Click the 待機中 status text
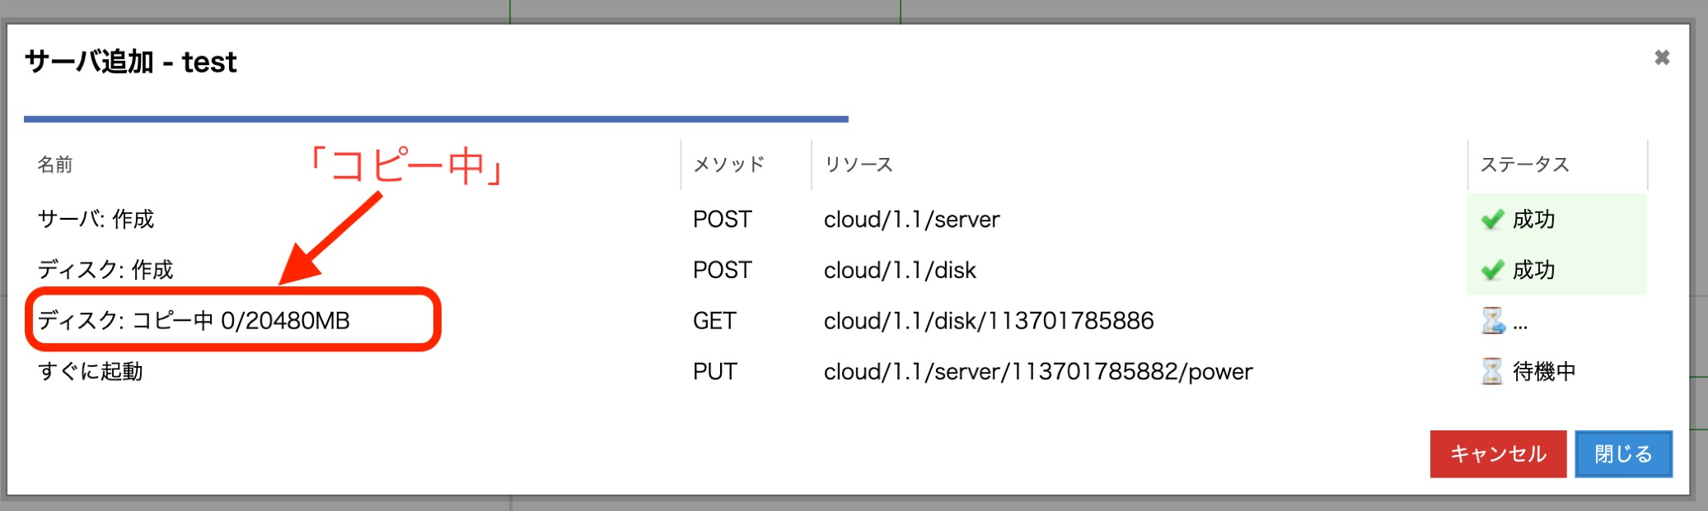Image resolution: width=1708 pixels, height=511 pixels. point(1544,372)
